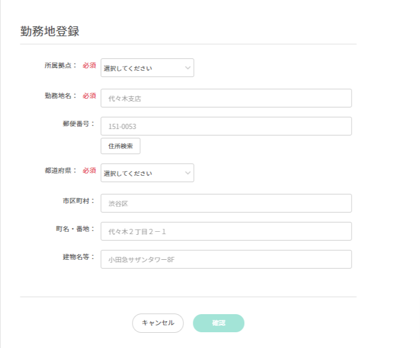Click the 町名・番地 text field
This screenshot has width=420, height=348.
tap(226, 231)
